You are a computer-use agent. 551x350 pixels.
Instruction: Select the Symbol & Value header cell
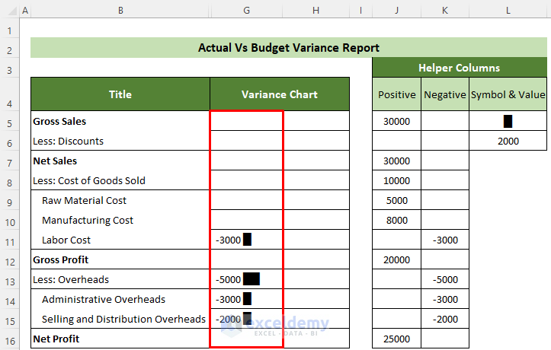508,94
